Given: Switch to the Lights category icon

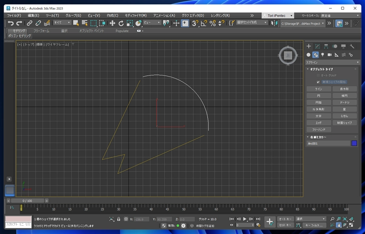Looking at the screenshot, I should click(322, 55).
